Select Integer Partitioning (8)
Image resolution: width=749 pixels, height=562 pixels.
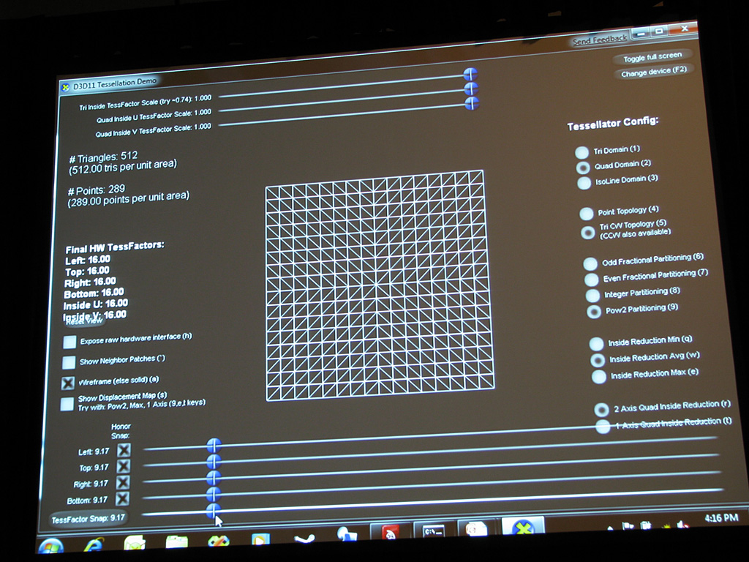click(592, 296)
